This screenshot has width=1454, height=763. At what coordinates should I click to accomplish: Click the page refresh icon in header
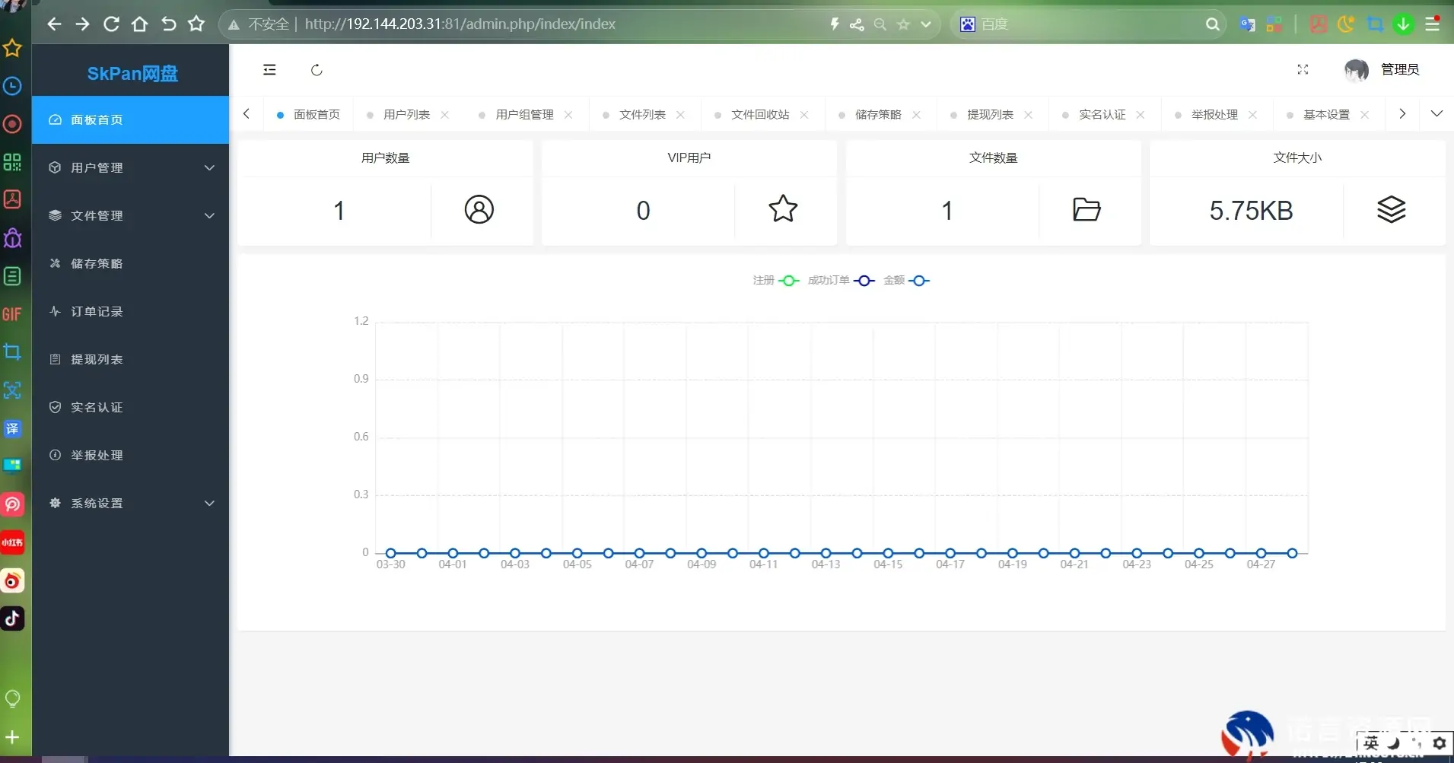pyautogui.click(x=317, y=70)
